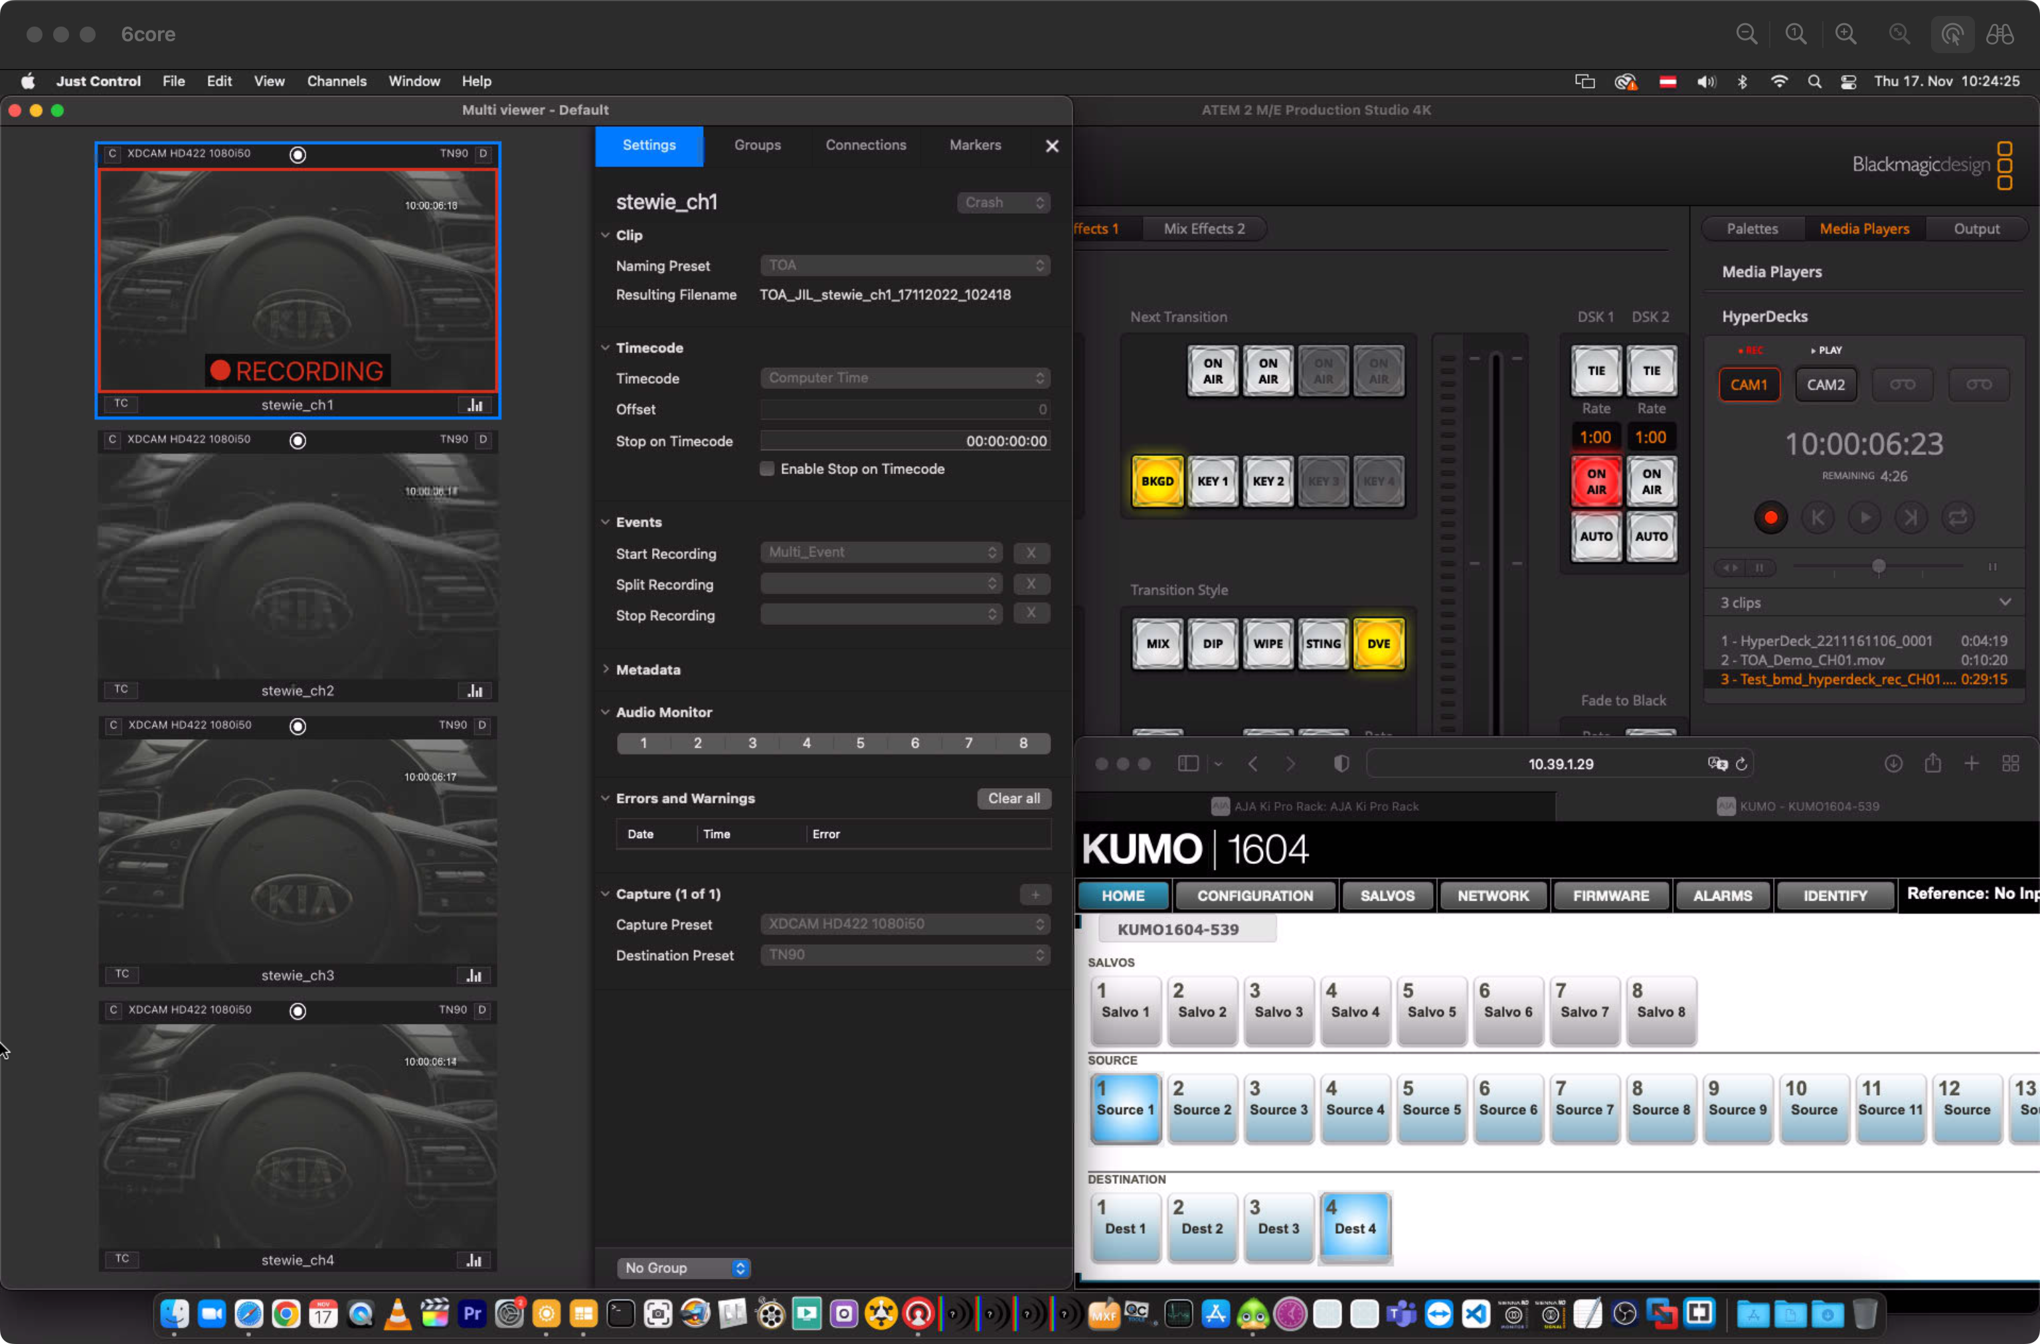The width and height of the screenshot is (2040, 1344).
Task: Open Finder from the Dock
Action: [x=175, y=1313]
